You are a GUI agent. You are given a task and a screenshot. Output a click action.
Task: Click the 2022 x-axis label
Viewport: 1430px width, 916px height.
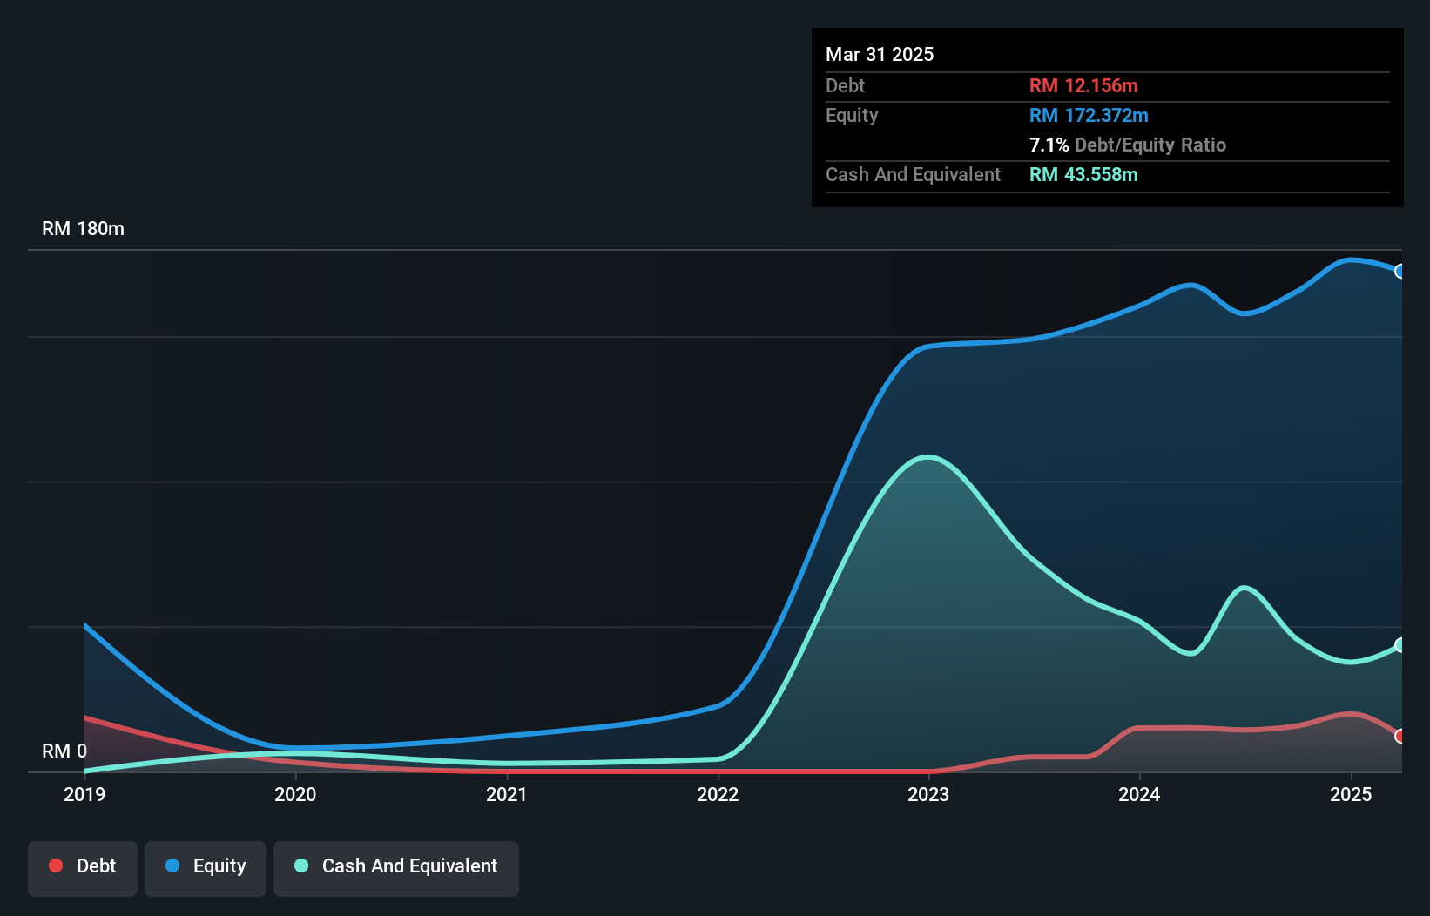coord(718,794)
